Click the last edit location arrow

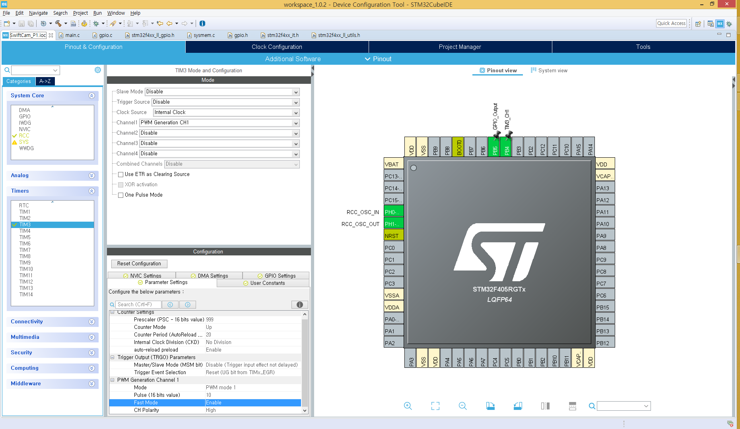point(160,23)
